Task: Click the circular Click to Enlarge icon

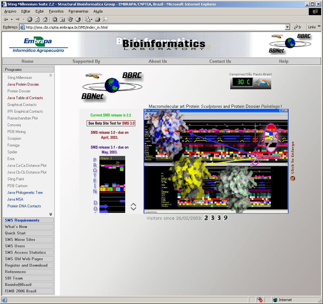Action: click(292, 179)
